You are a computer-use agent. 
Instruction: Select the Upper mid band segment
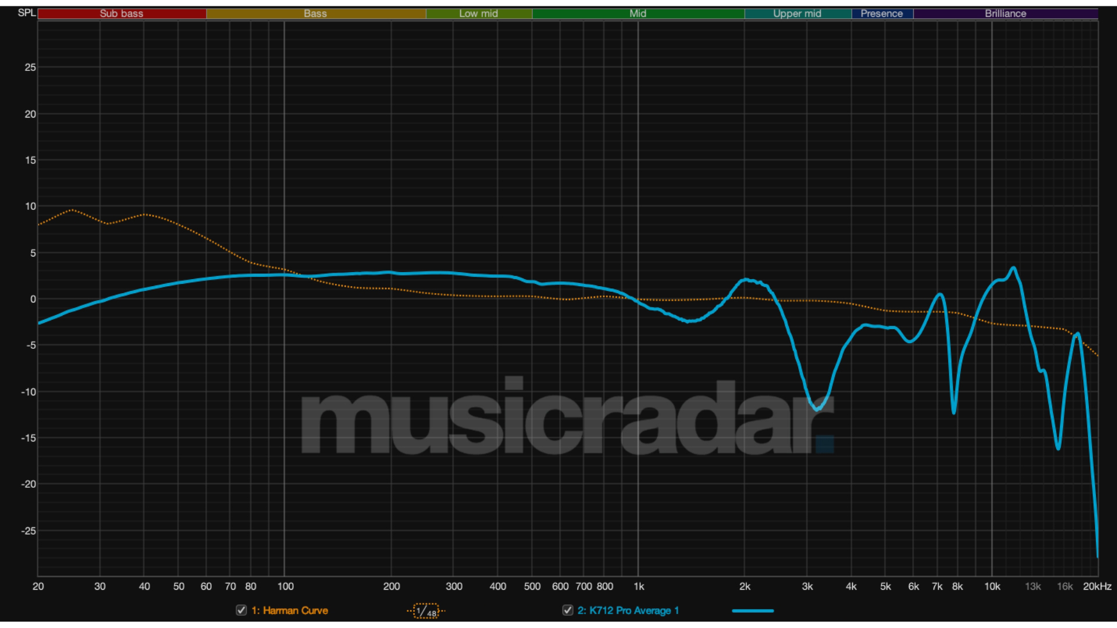[797, 13]
